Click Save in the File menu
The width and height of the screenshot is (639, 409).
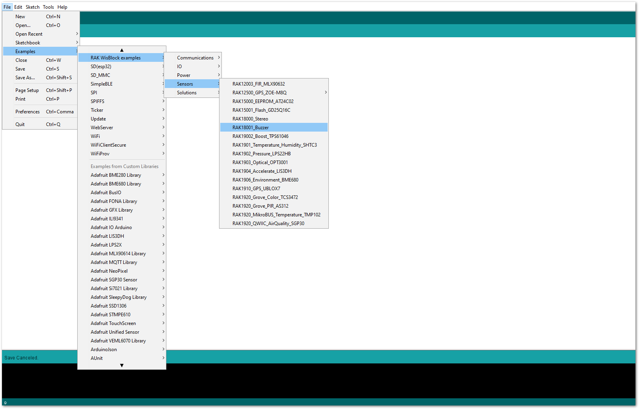tap(40, 69)
